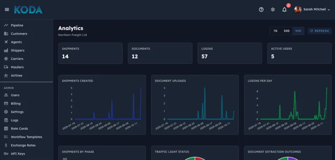Click Sarah Mitchell's profile avatar
This screenshot has height=160, width=335.
pos(298,9)
